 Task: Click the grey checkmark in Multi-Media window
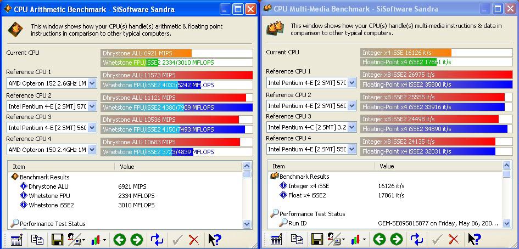click(438, 239)
